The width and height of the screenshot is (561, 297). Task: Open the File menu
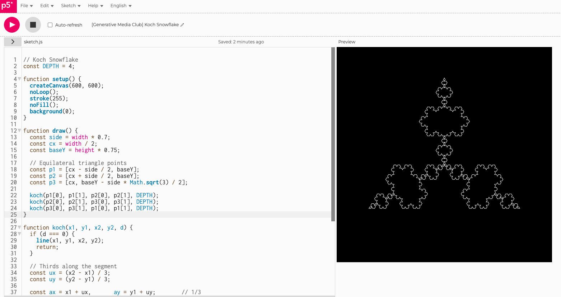[27, 6]
